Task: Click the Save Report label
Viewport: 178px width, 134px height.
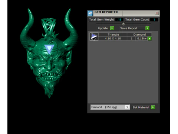Action: click(x=132, y=28)
